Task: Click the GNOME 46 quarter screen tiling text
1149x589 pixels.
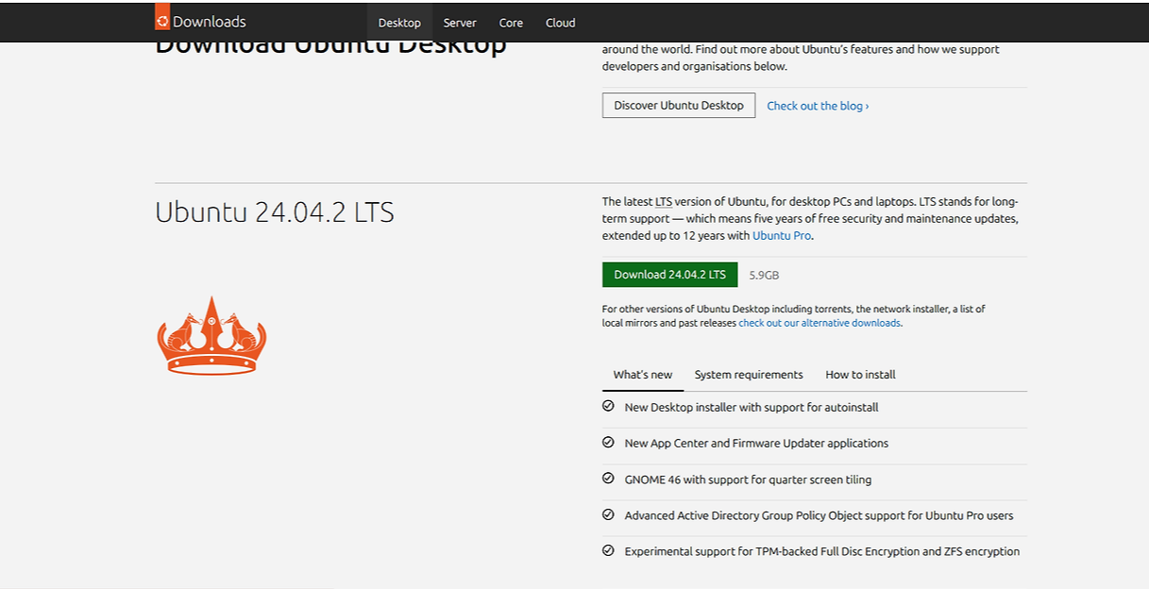Action: coord(748,480)
